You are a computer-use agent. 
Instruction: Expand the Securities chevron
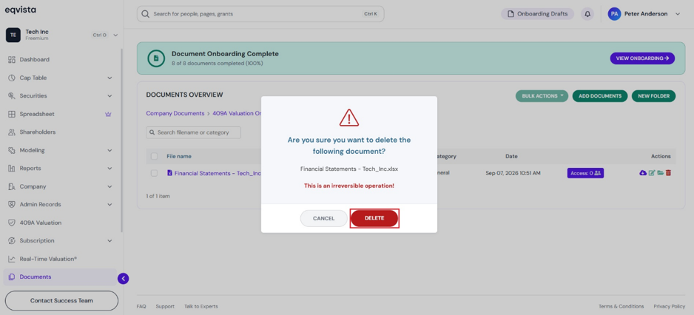(x=110, y=96)
